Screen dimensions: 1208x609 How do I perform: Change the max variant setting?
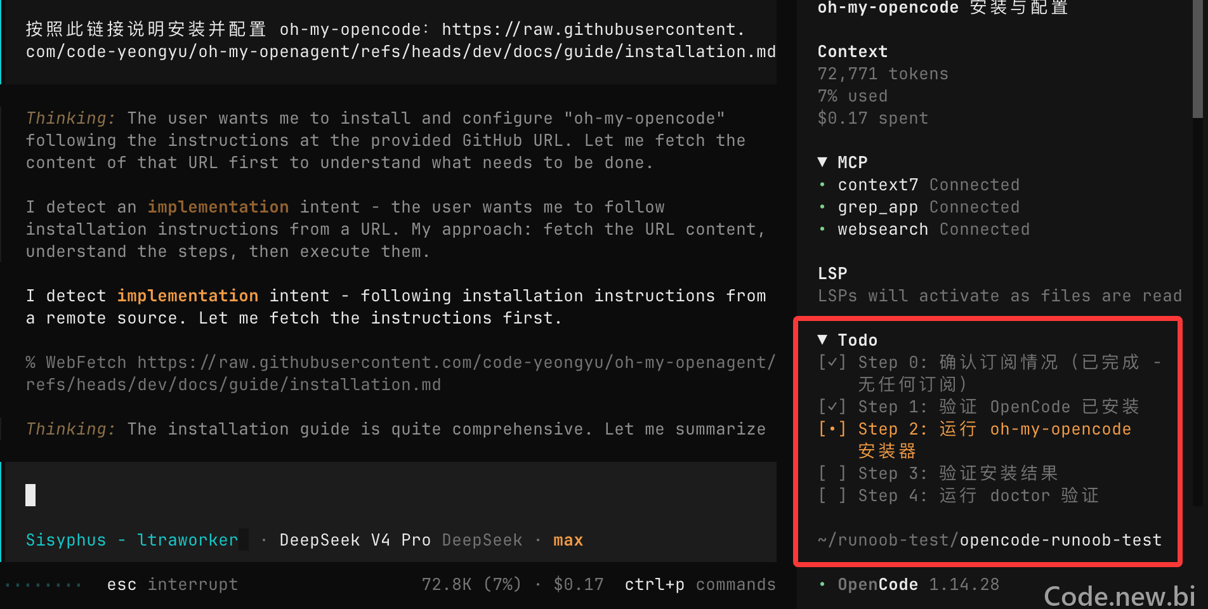[x=568, y=540]
